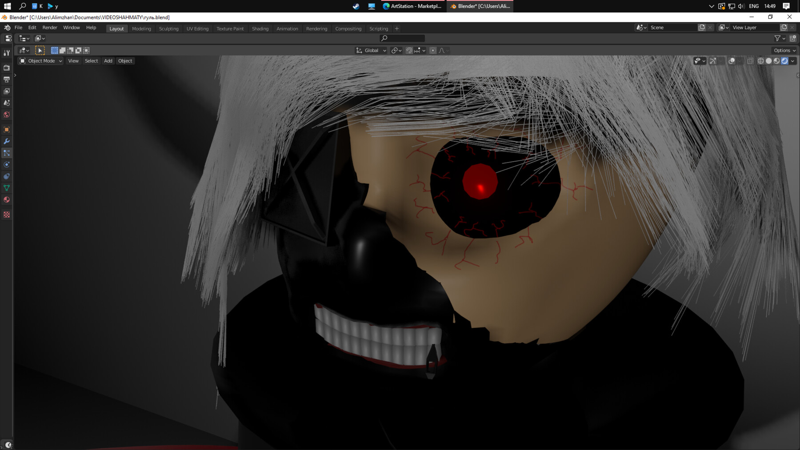The image size is (800, 450).
Task: Click the Blender logo menu icon
Action: click(x=7, y=28)
